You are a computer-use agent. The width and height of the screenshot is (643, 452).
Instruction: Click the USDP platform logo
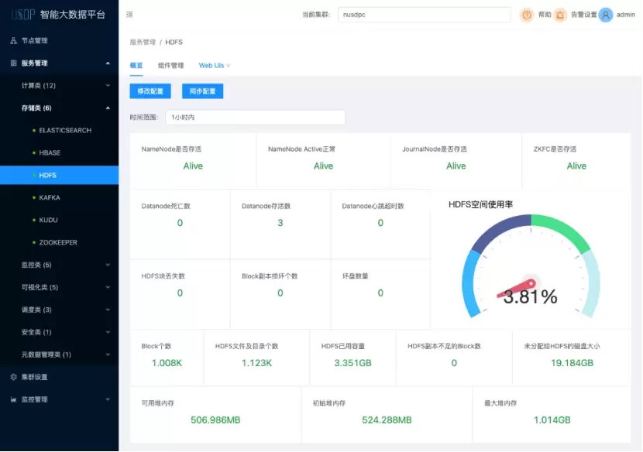(x=20, y=14)
